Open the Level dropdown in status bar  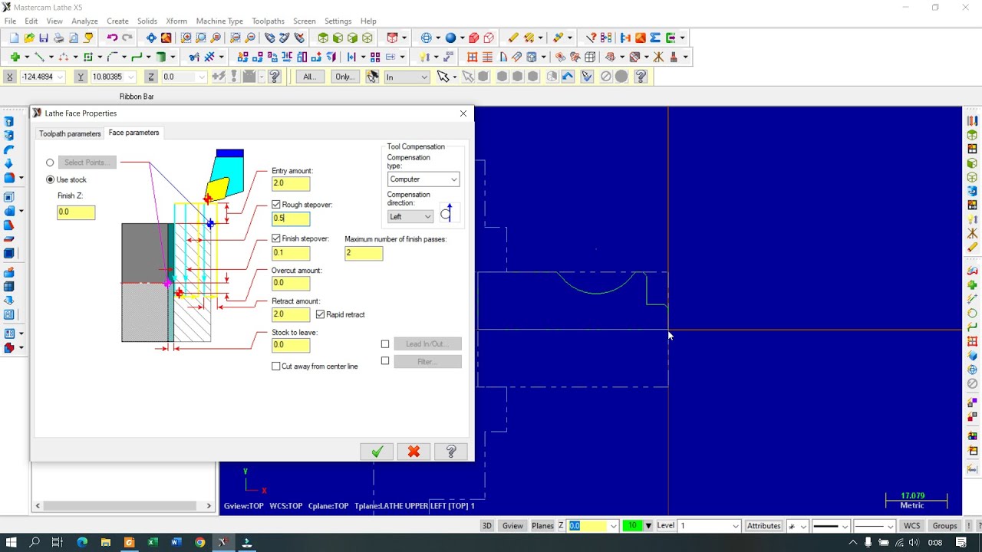[x=736, y=526]
